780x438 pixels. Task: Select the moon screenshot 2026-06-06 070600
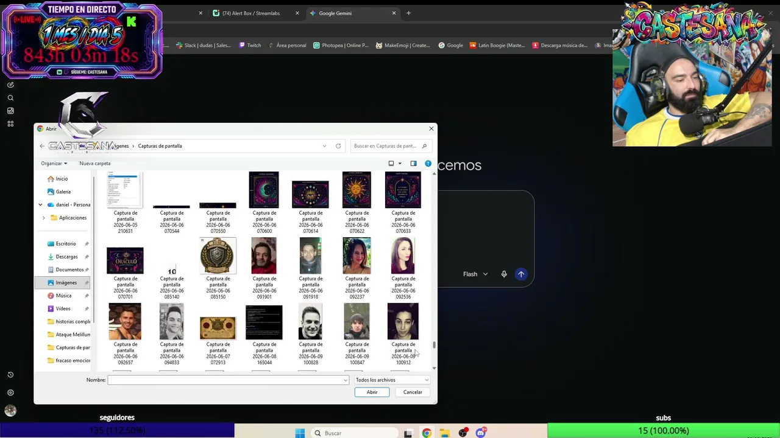pos(264,190)
